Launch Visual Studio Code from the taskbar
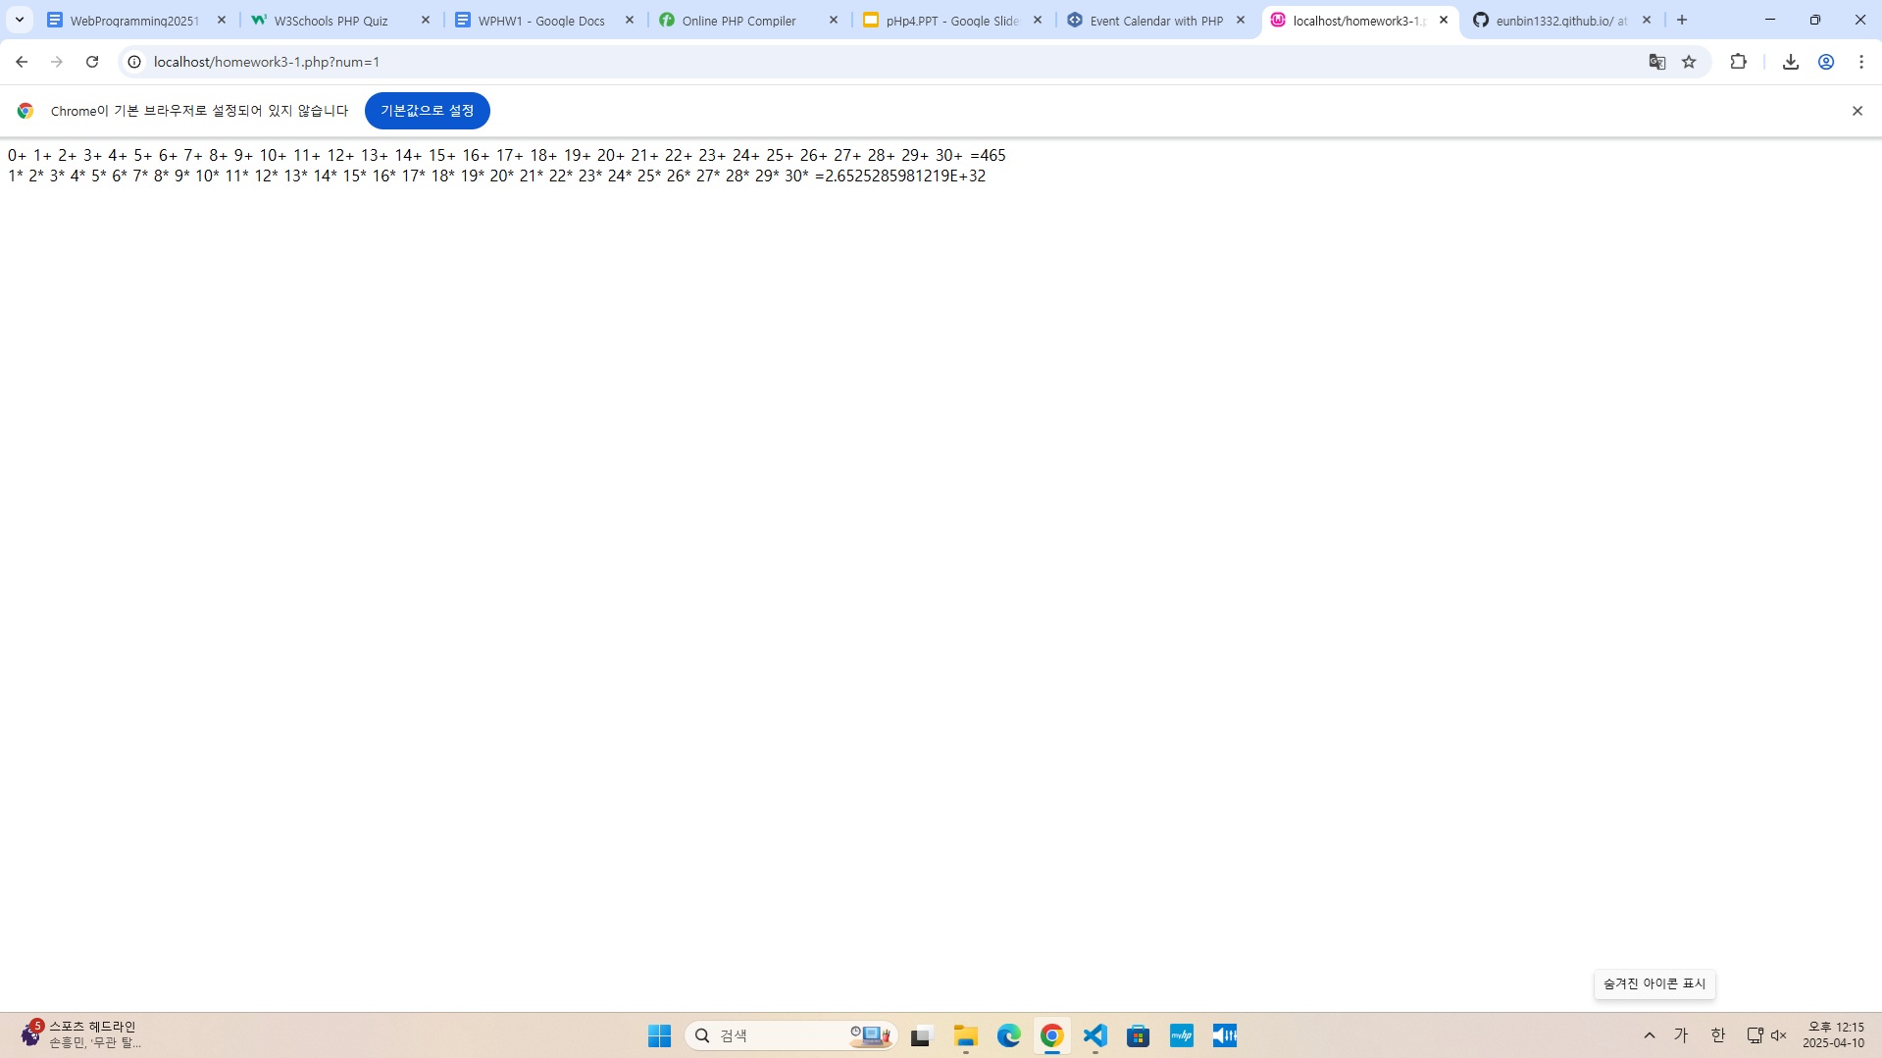The image size is (1882, 1058). click(1094, 1034)
